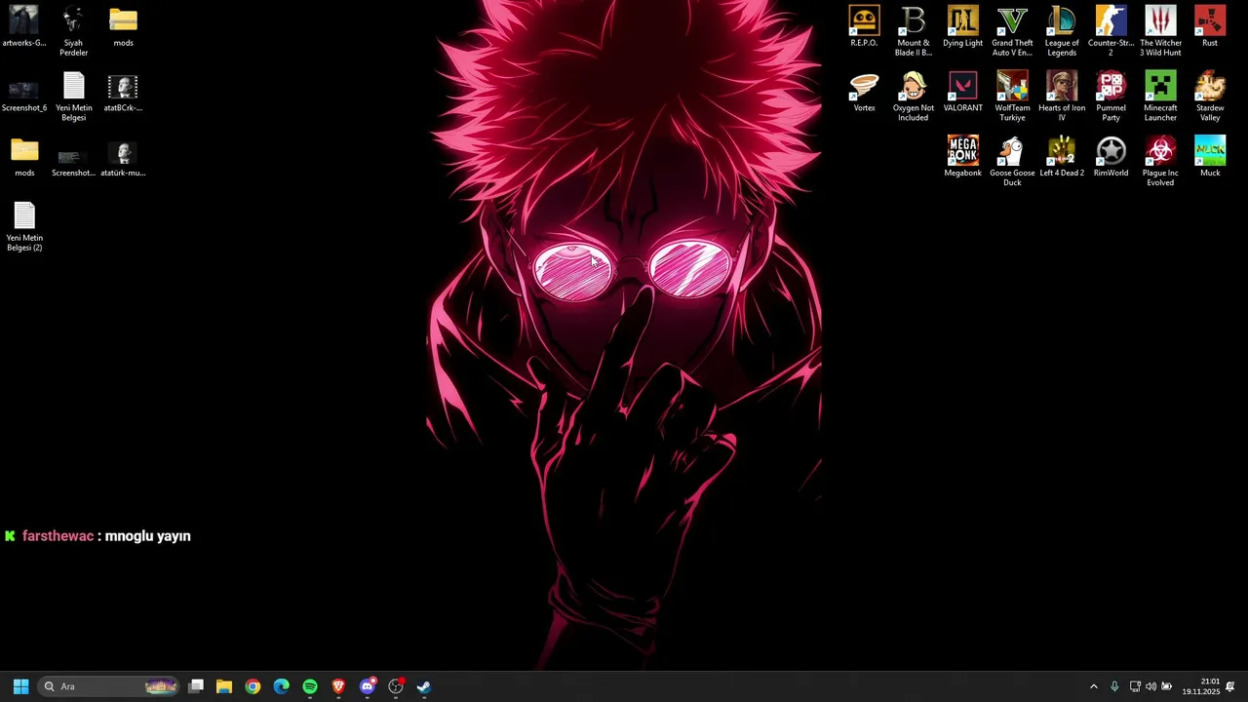Select the mods folder below Screenshot_6
Viewport: 1248px width, 702px height.
(x=24, y=158)
